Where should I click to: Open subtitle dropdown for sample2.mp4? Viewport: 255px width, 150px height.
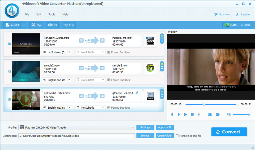[x=103, y=80]
